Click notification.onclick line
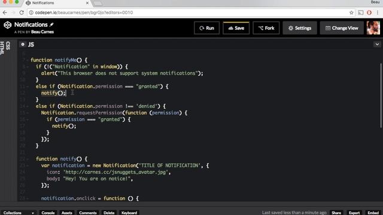 (x=90, y=198)
